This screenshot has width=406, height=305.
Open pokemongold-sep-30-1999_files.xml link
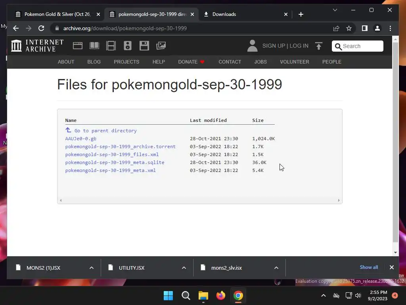pyautogui.click(x=112, y=154)
